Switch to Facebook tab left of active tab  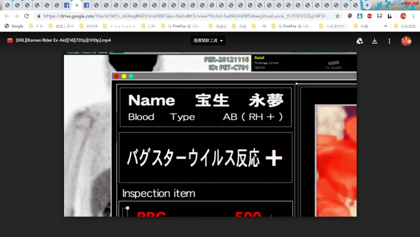[x=67, y=5]
